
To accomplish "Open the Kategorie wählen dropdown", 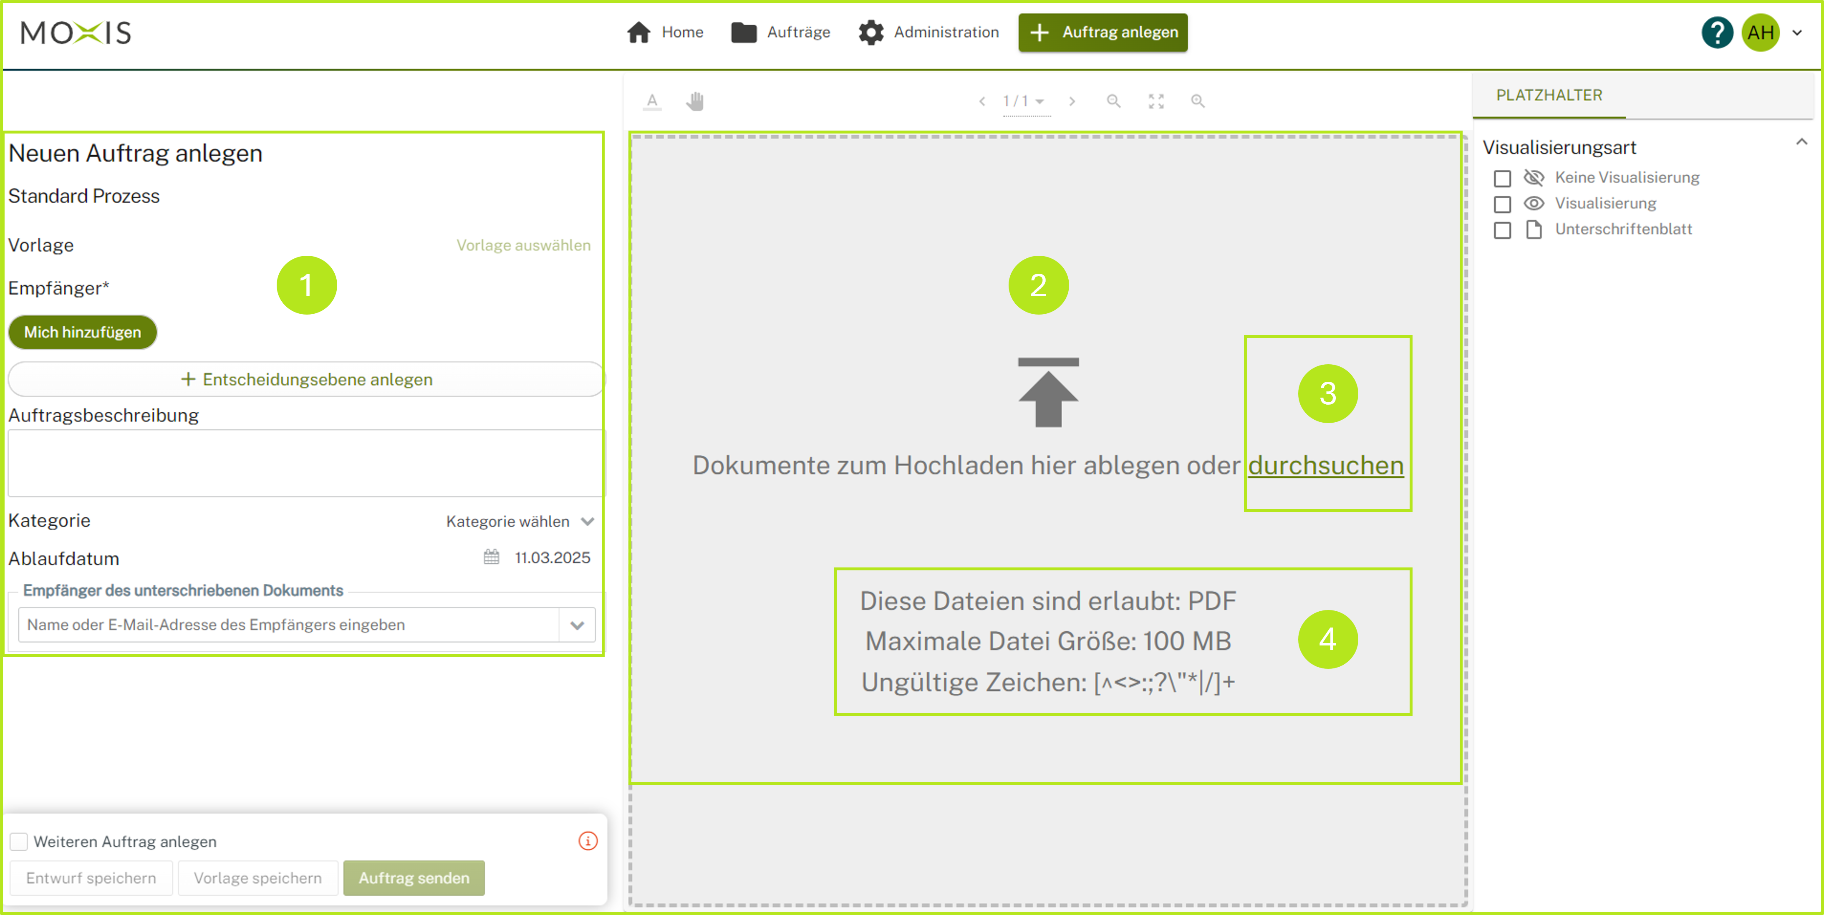I will 520,521.
